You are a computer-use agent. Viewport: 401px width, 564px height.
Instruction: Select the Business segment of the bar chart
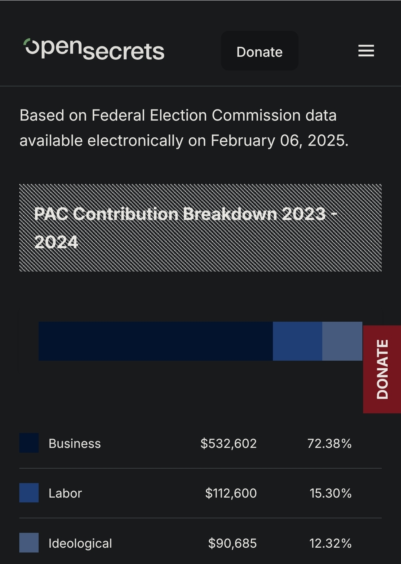(x=156, y=341)
